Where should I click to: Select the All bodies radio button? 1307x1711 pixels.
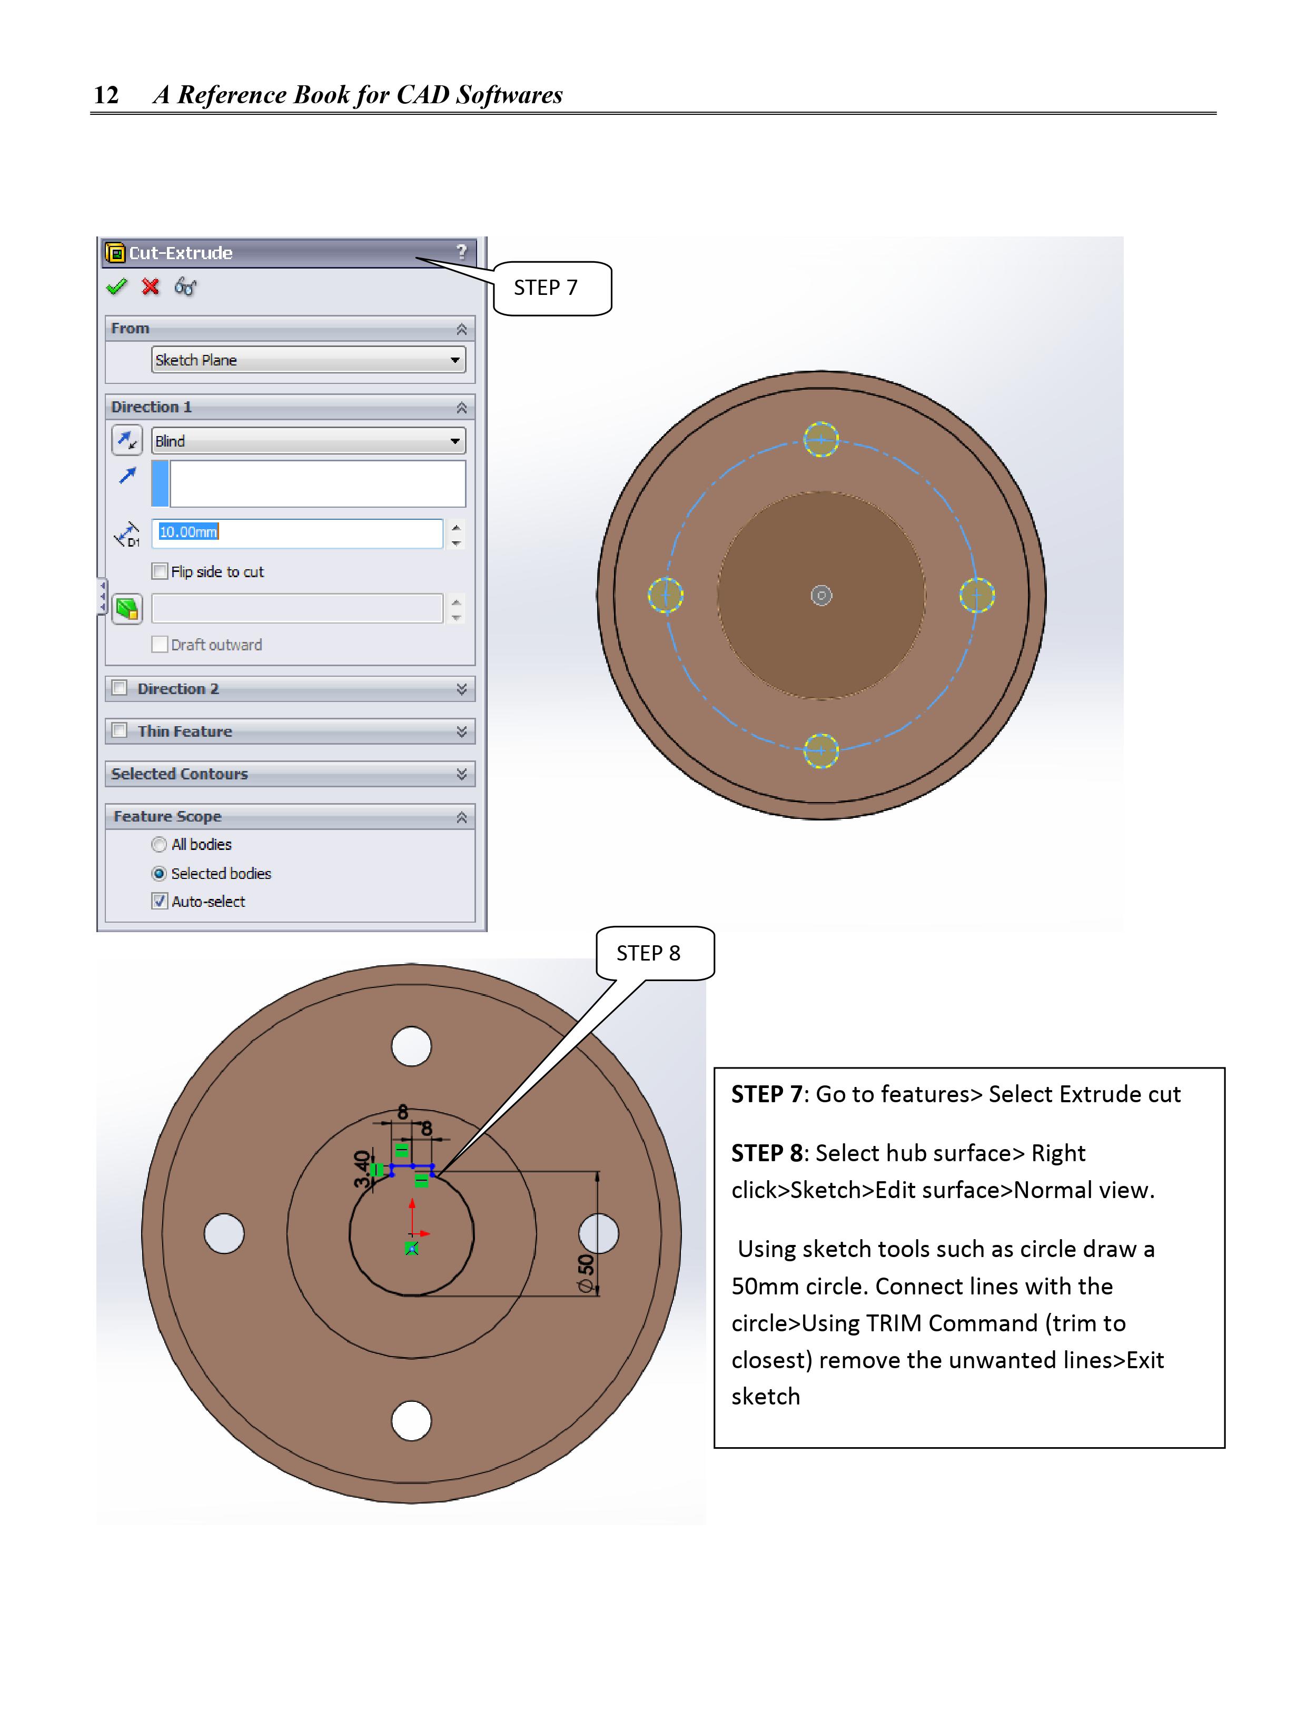coord(160,845)
